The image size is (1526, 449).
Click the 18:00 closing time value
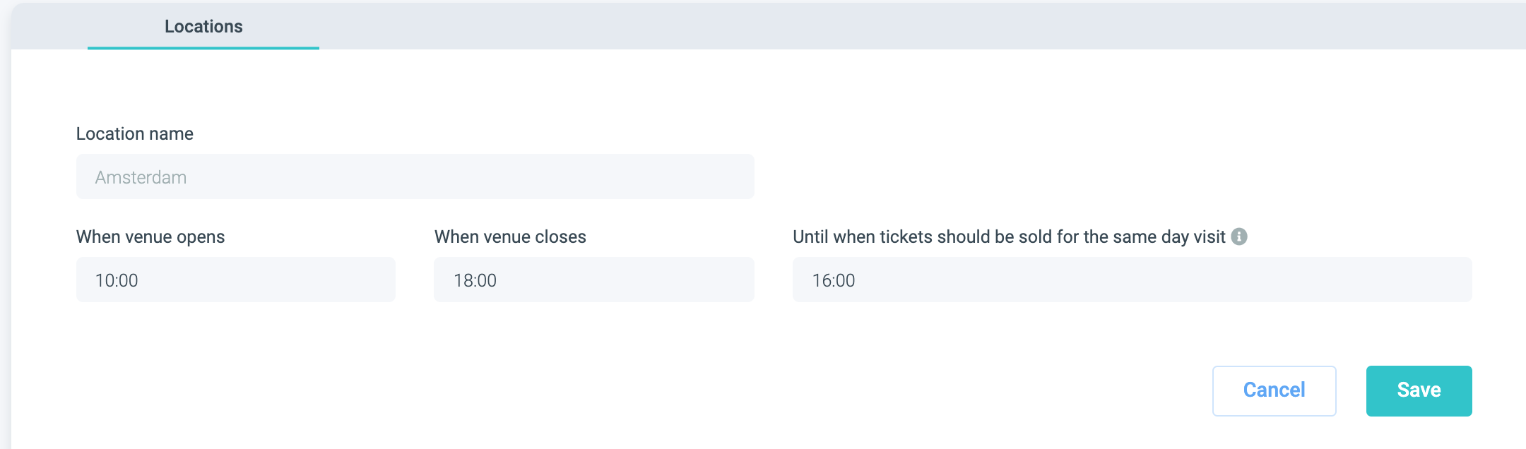click(475, 280)
